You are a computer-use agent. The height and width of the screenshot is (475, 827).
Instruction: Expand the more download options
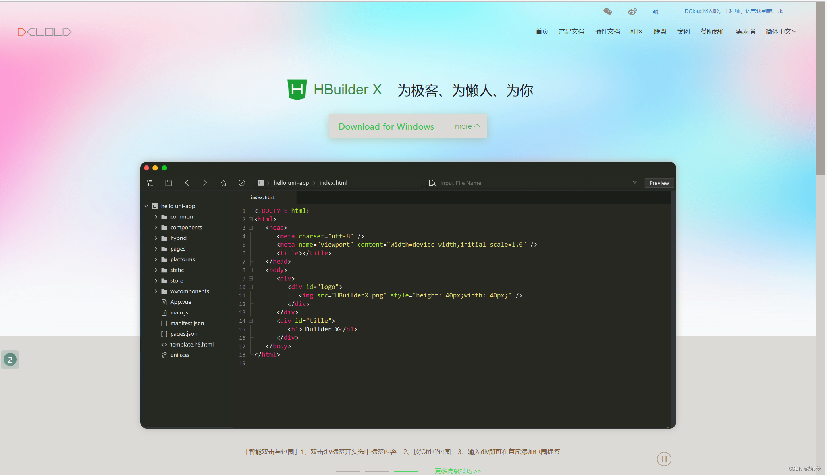tap(467, 126)
